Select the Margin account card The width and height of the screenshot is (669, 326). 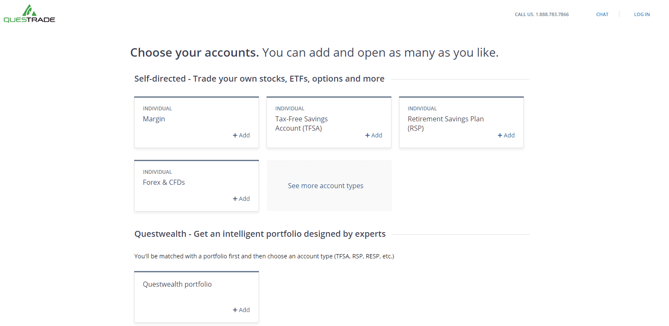click(x=196, y=122)
